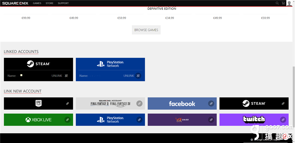This screenshot has width=295, height=143.
Task: Click link icon on Calico tile
Action: (211, 120)
